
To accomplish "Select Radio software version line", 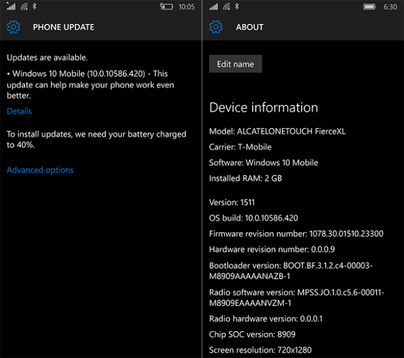I will pos(296,298).
